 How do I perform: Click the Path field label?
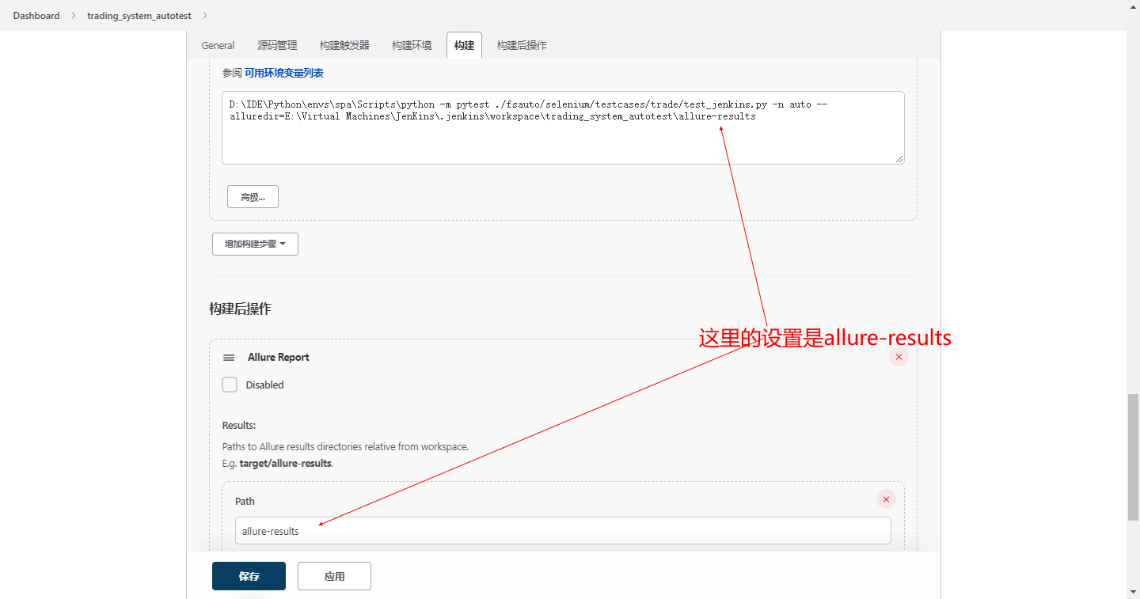click(245, 501)
